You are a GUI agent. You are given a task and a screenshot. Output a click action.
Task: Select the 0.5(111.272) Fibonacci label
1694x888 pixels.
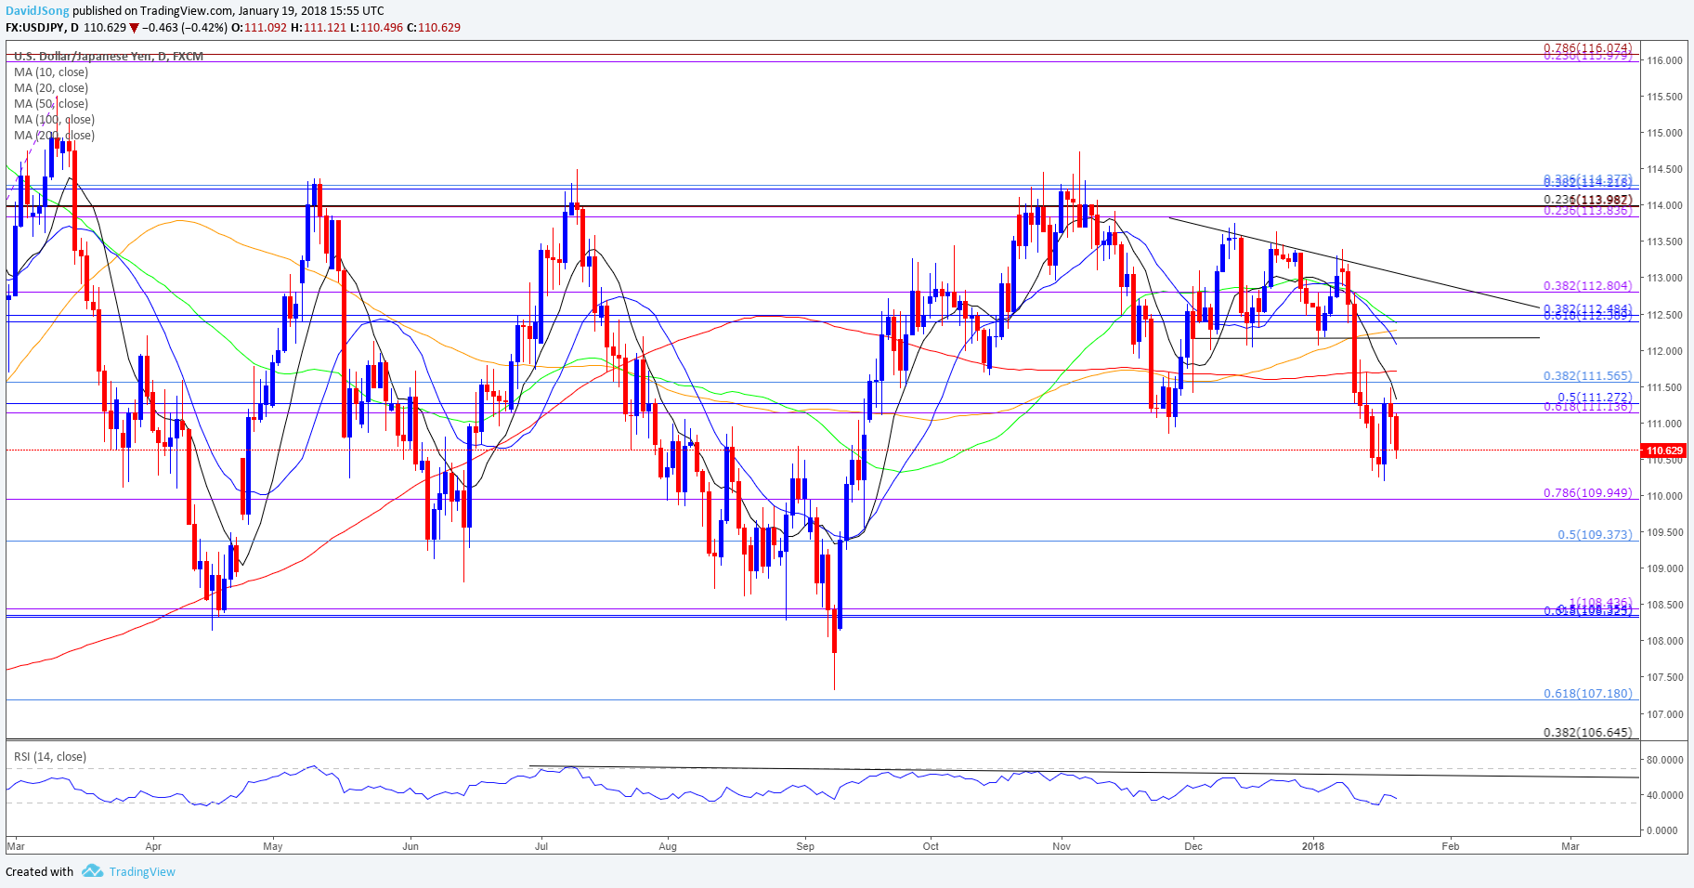pyautogui.click(x=1595, y=397)
